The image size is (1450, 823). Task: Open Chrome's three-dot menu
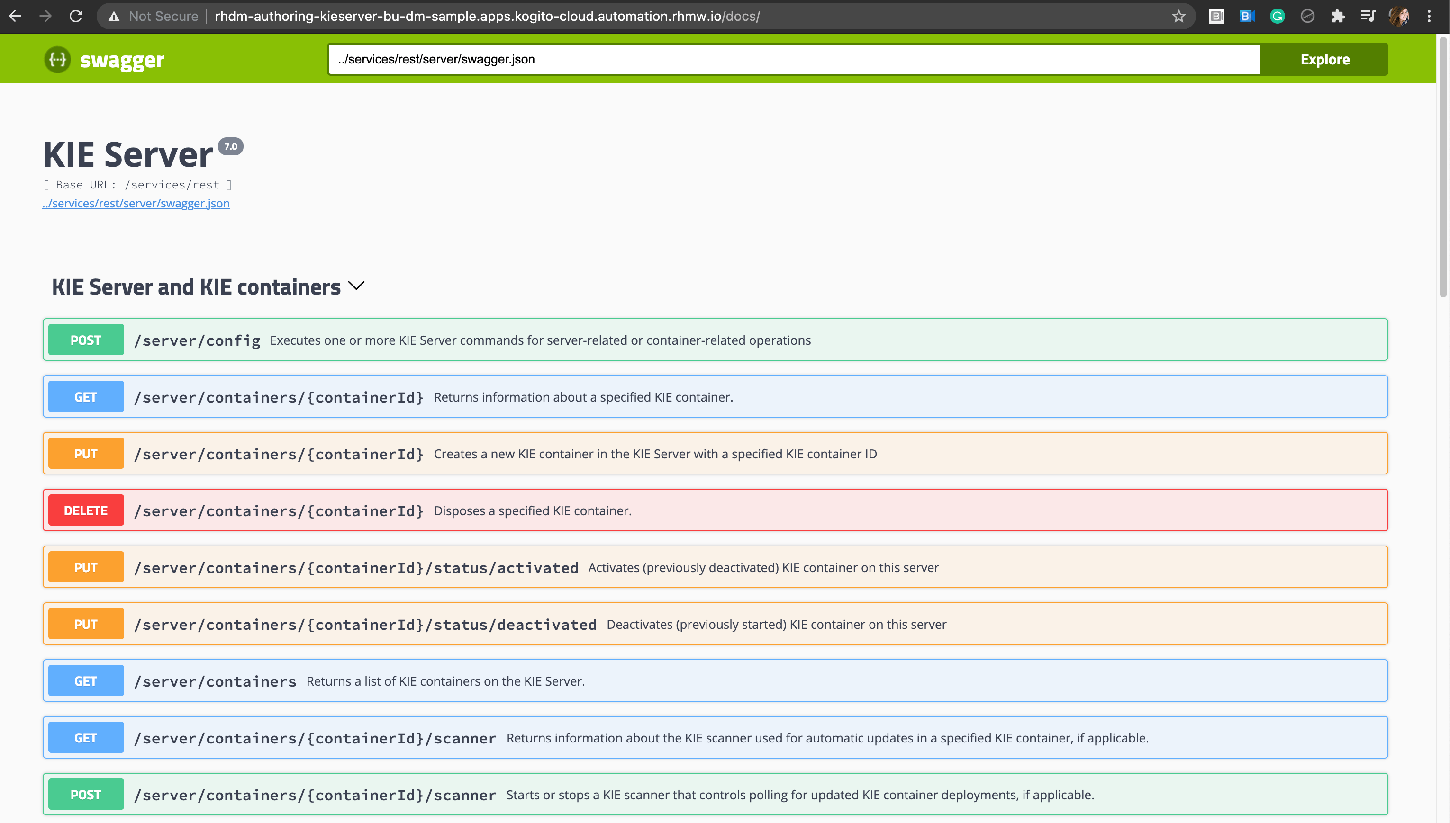[1430, 16]
